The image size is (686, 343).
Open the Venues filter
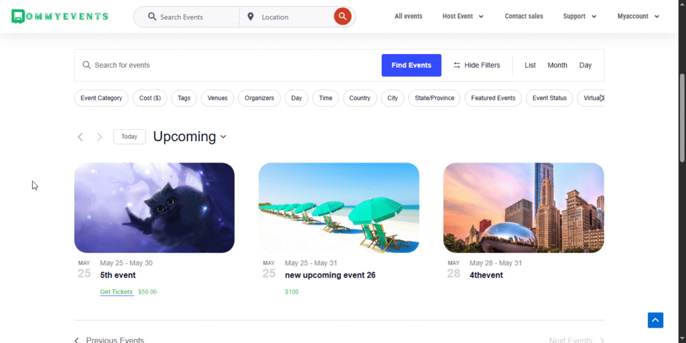tap(218, 98)
